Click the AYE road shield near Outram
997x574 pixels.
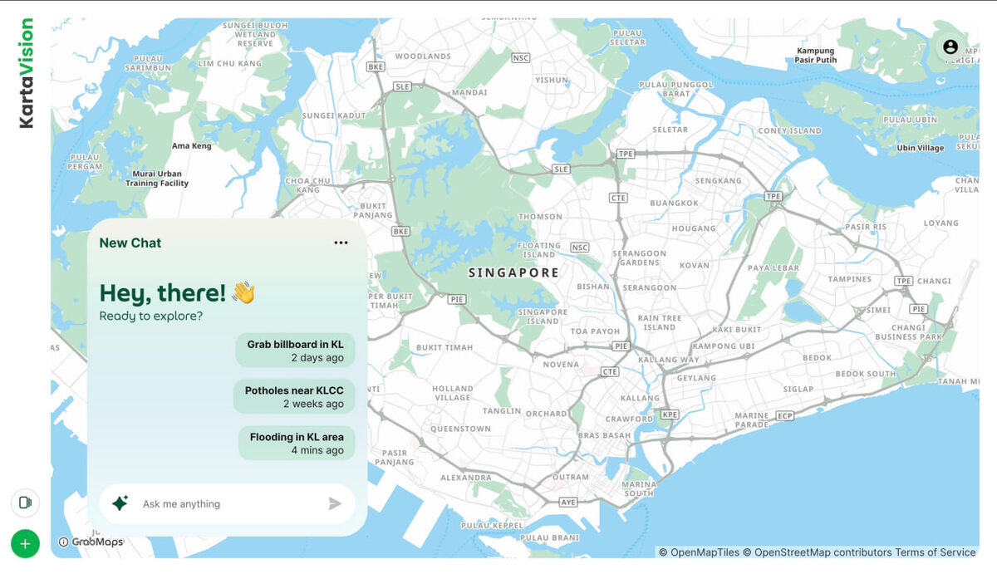click(568, 503)
